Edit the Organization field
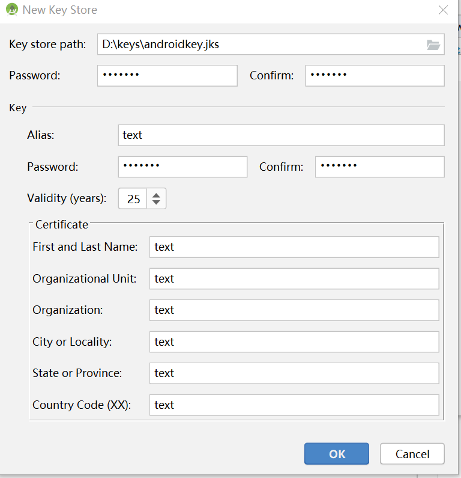 point(294,310)
